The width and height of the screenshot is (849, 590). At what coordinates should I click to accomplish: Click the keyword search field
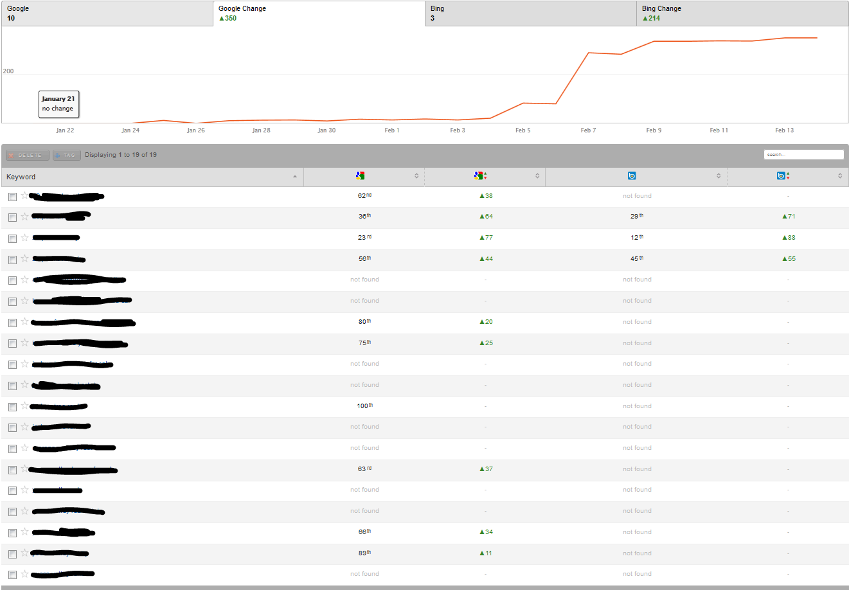click(x=803, y=154)
